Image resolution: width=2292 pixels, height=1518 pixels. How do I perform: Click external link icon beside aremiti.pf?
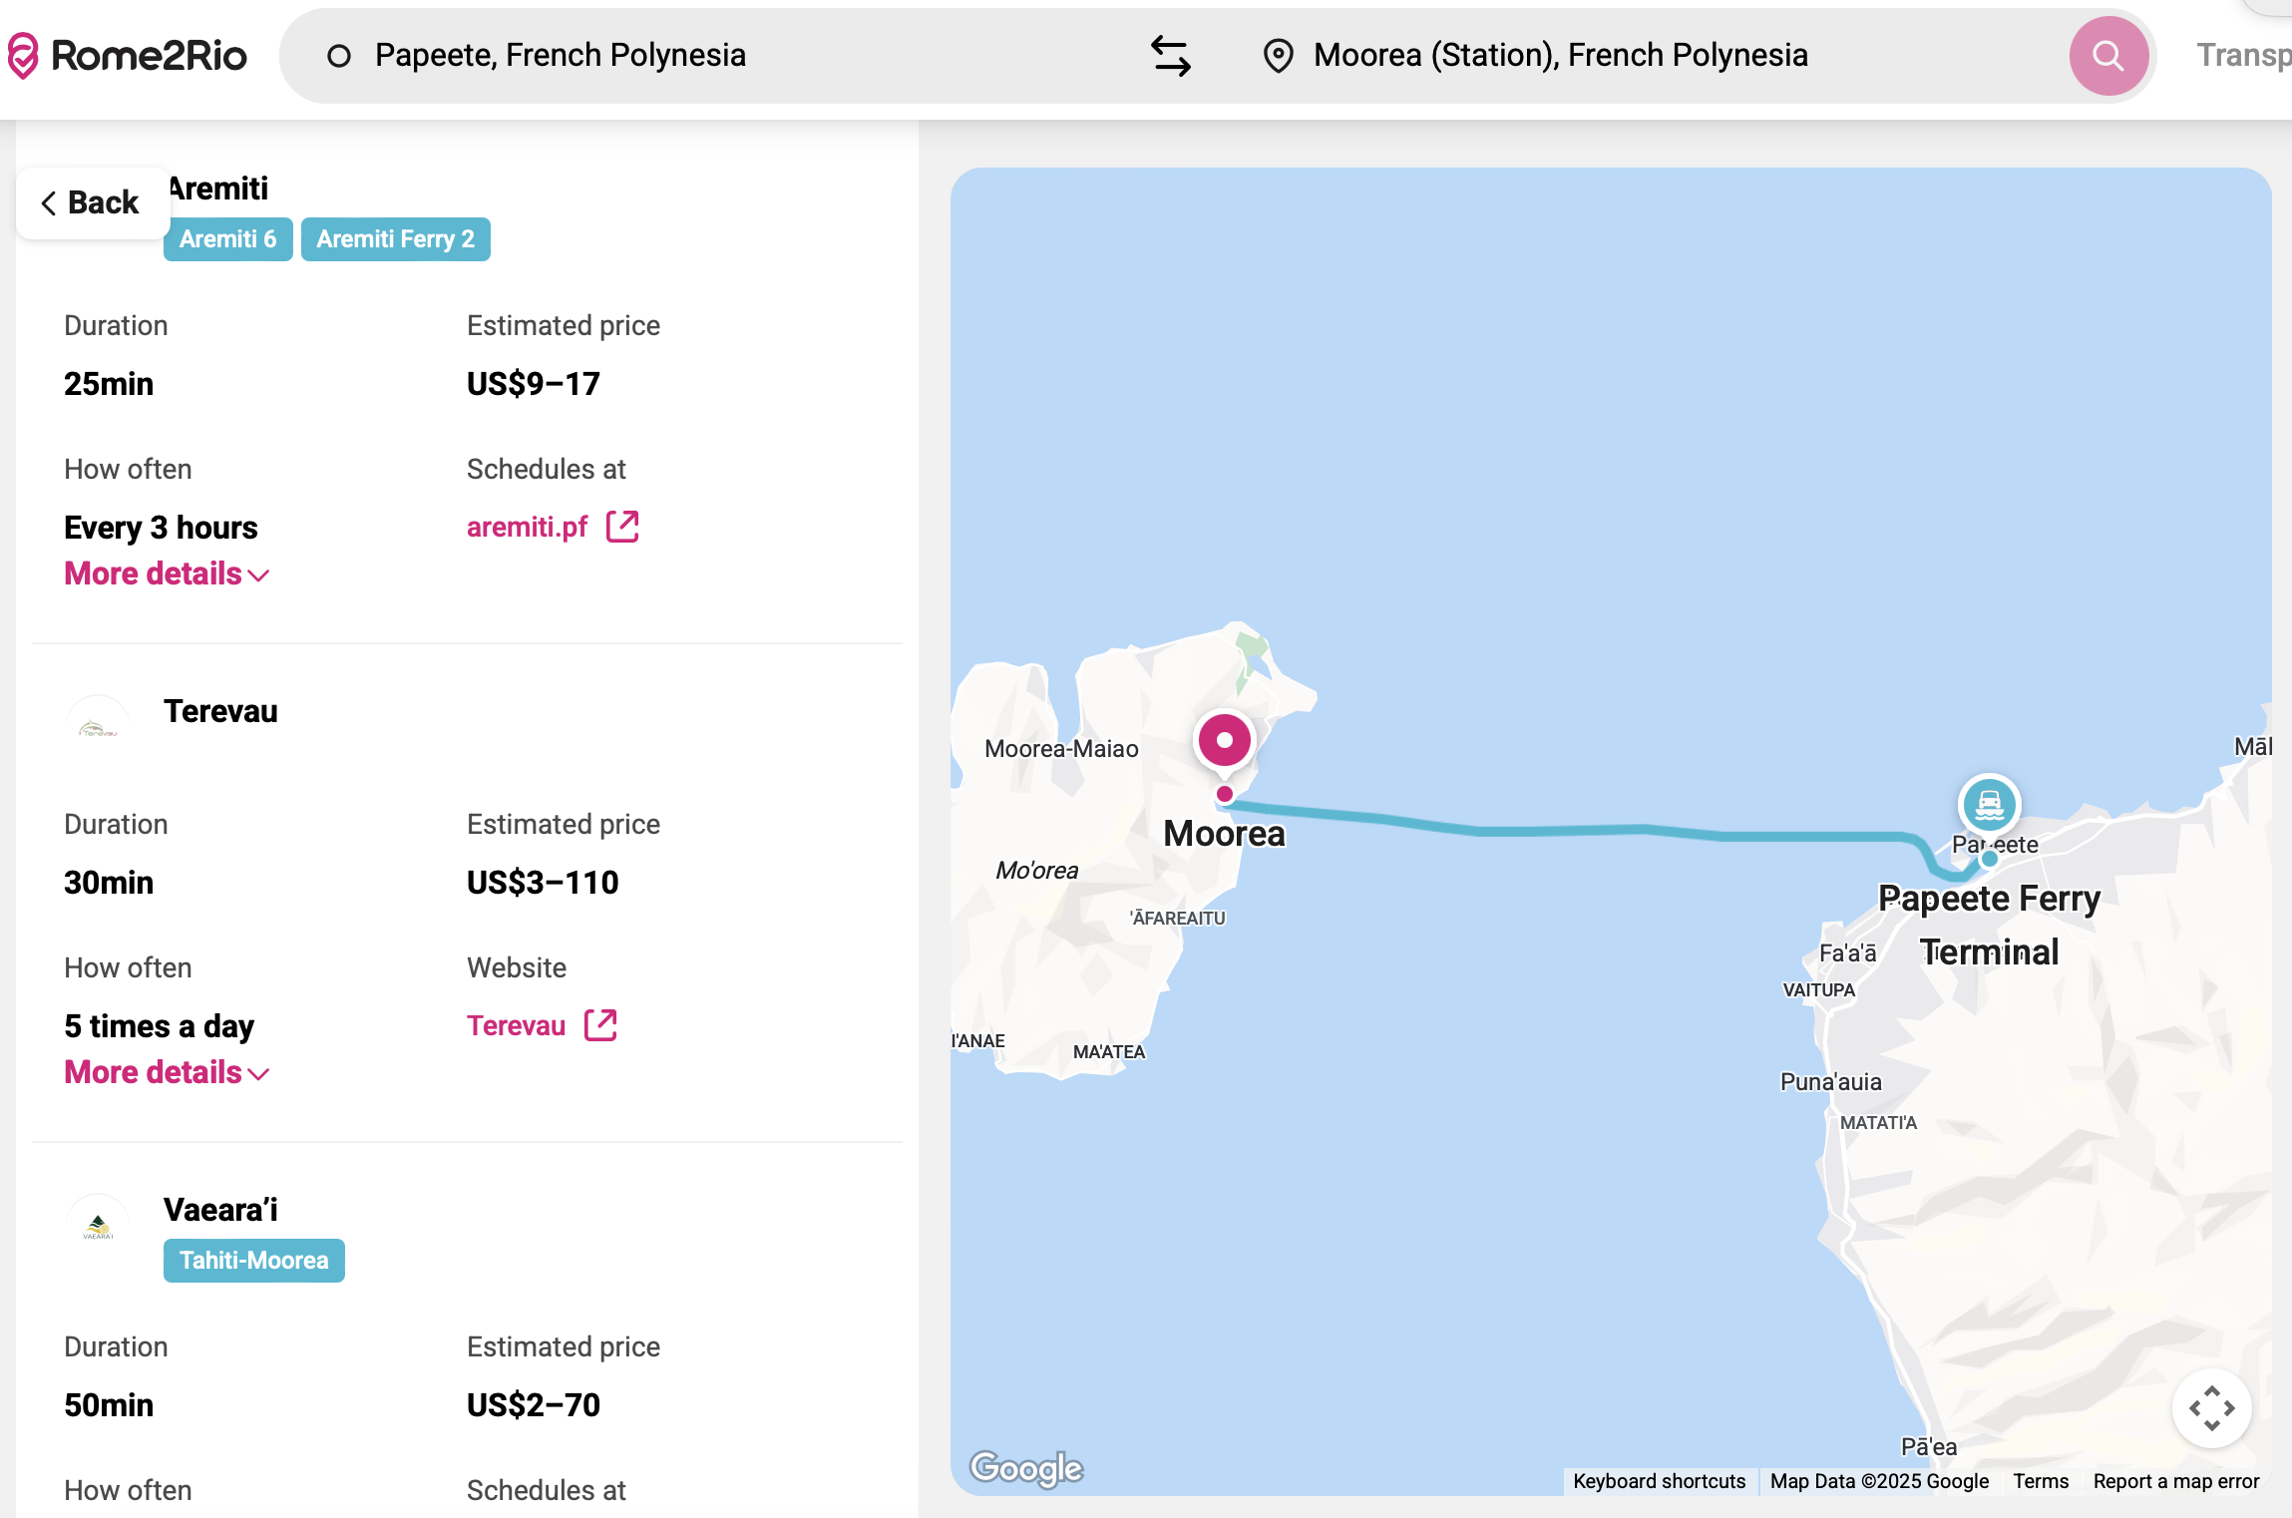click(x=622, y=527)
